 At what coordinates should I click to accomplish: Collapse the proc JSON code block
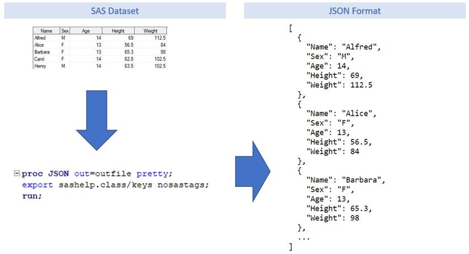[17, 174]
